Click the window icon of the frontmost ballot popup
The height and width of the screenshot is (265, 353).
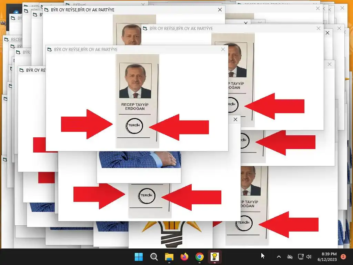(x=50, y=49)
